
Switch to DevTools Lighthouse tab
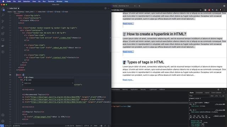[x=153, y=89]
